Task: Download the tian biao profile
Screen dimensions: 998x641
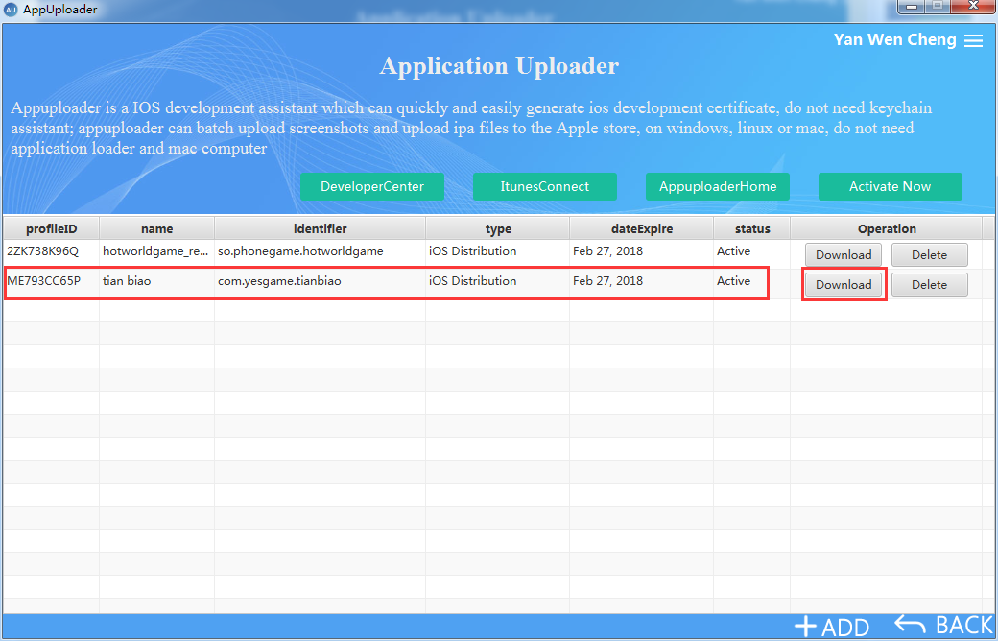Action: (844, 285)
